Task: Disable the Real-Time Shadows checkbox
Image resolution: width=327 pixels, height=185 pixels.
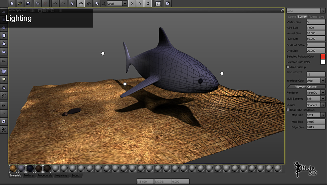Action: 288,110
